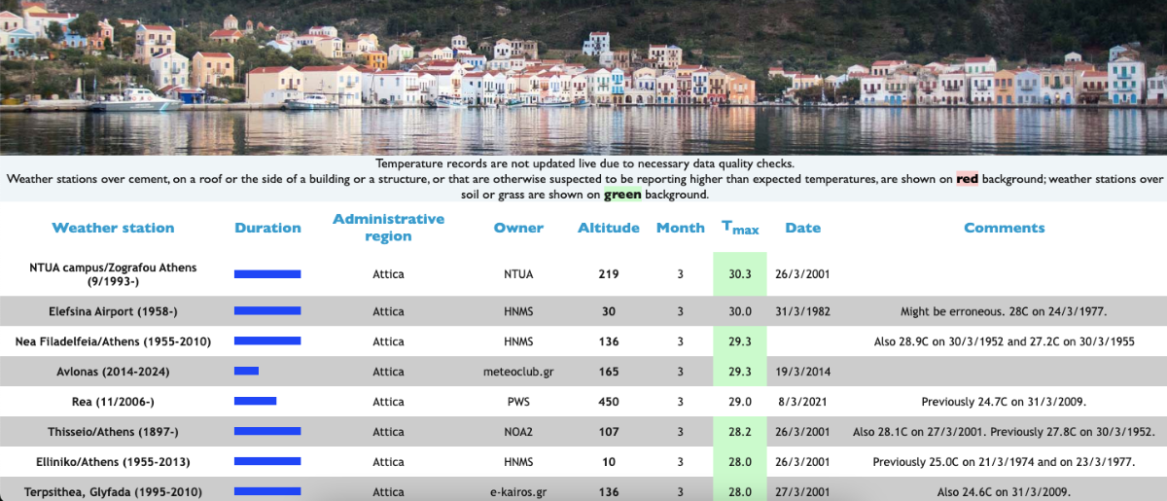Select Terpsithea, Glyfada (1995-2010) station
Viewport: 1167px width, 501px height.
pos(113,492)
